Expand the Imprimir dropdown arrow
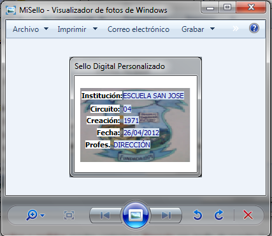272x236 pixels. click(95, 29)
